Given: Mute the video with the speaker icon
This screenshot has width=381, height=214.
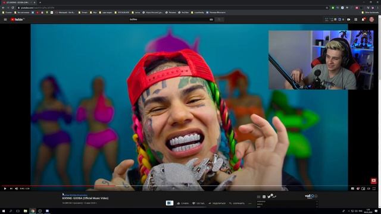Looking at the screenshot, I should click(x=17, y=188).
